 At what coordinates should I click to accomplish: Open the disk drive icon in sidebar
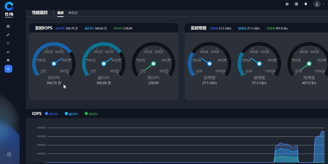pyautogui.click(x=8, y=52)
